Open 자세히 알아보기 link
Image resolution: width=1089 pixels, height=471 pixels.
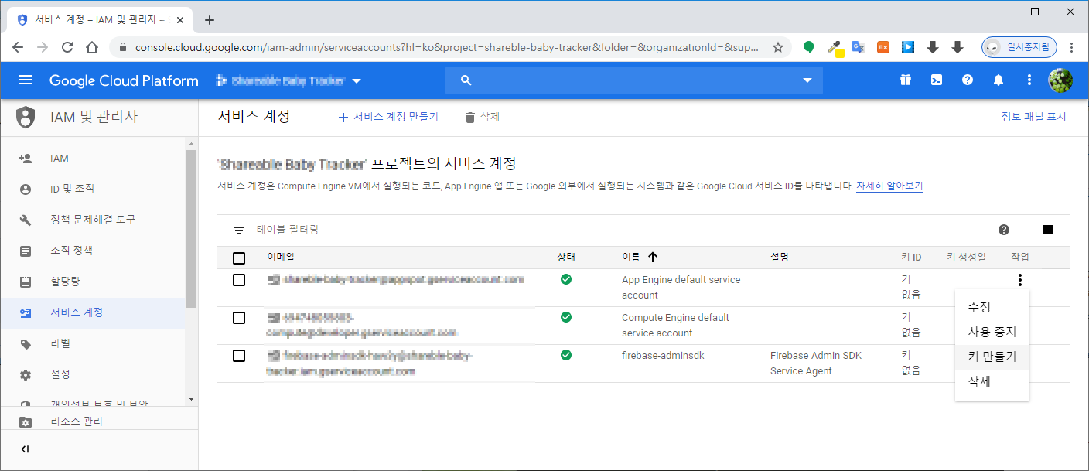(889, 186)
